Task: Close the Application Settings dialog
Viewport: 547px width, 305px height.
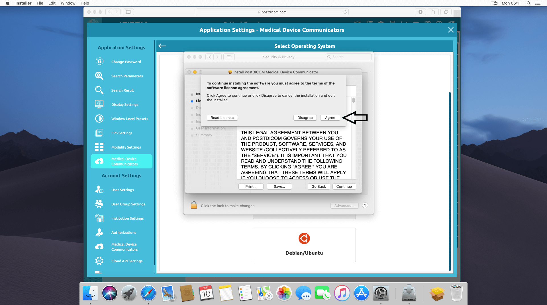Action: [x=451, y=30]
